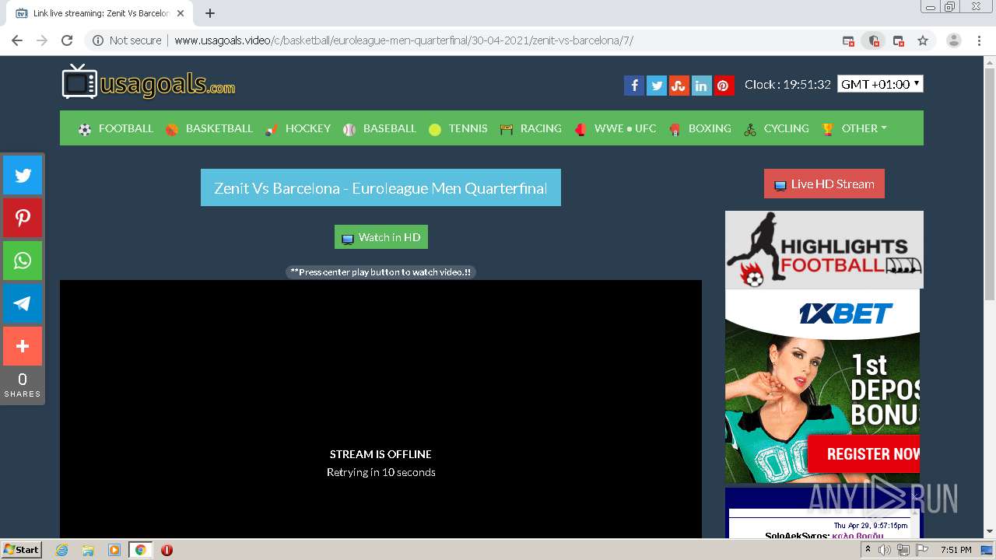The image size is (996, 560).
Task: Click the Clock : 19:51:32 text
Action: coord(787,84)
